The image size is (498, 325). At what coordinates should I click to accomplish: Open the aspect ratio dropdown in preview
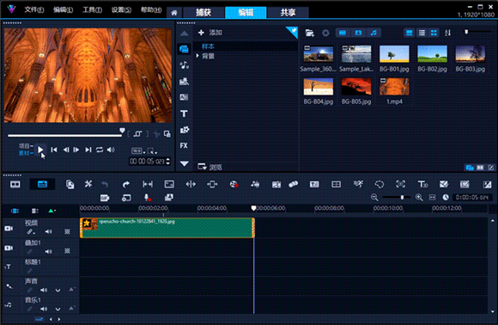pos(138,151)
